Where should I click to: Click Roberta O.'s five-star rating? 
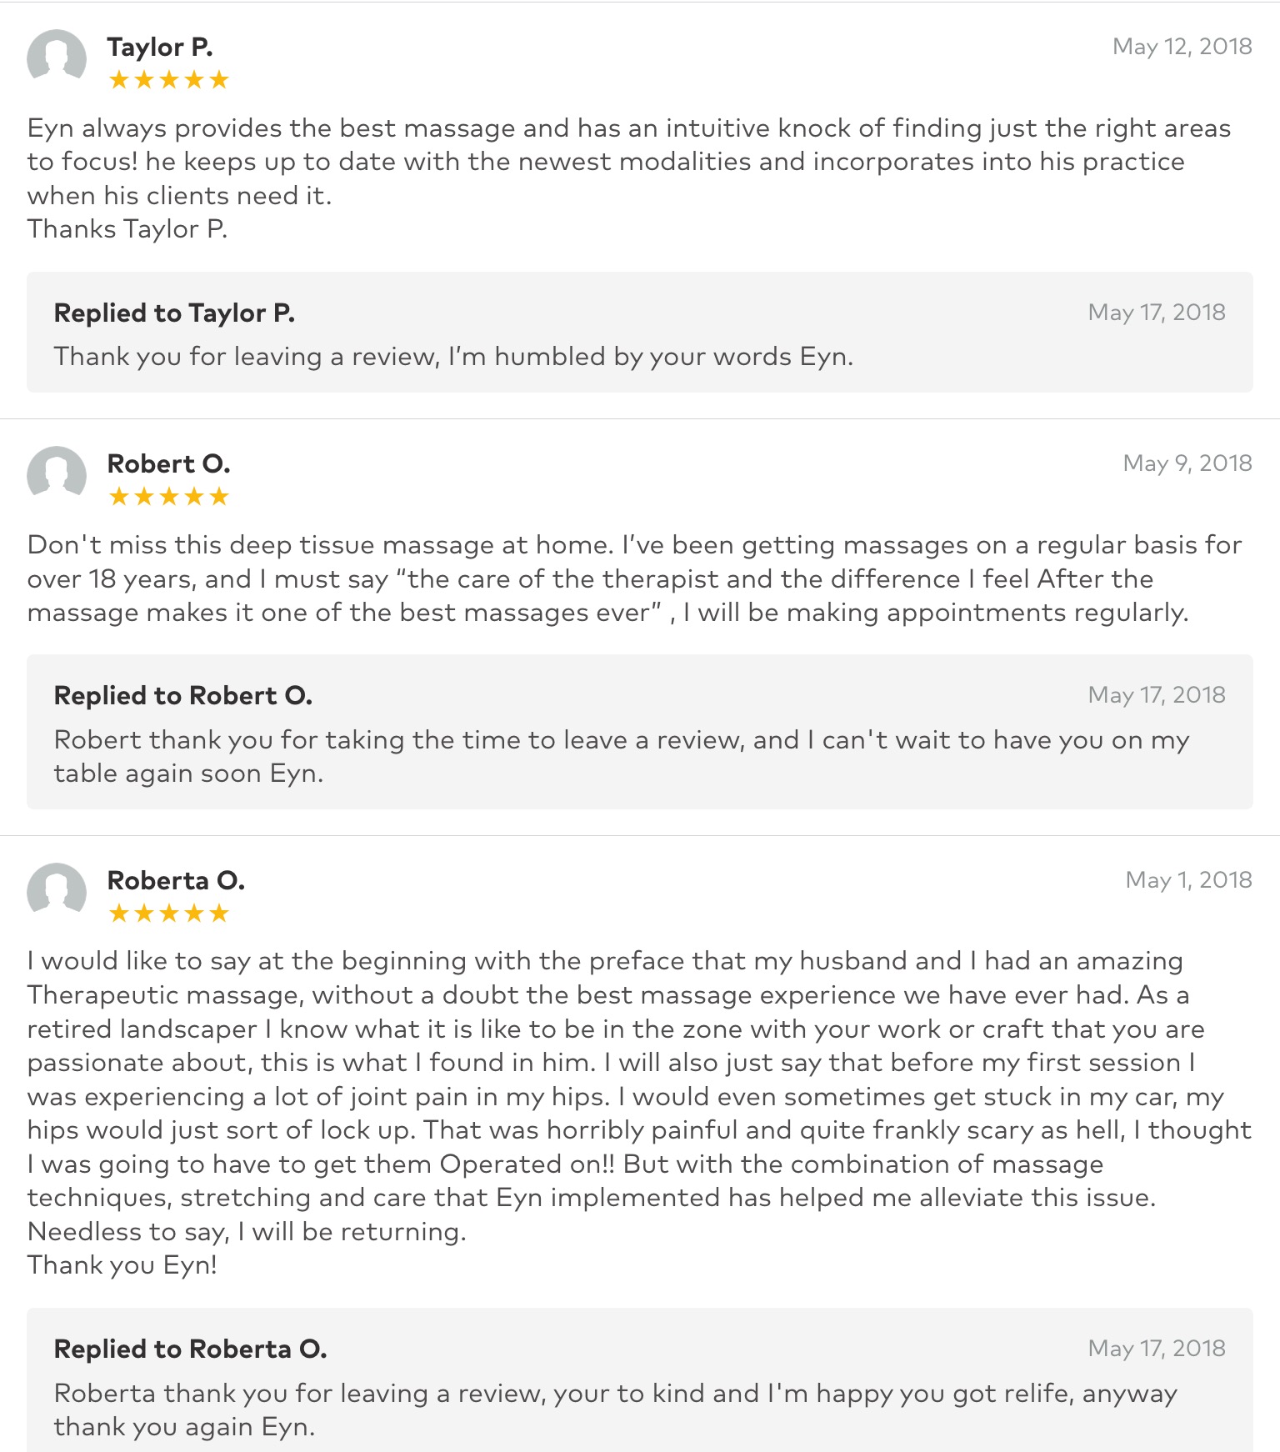point(168,914)
